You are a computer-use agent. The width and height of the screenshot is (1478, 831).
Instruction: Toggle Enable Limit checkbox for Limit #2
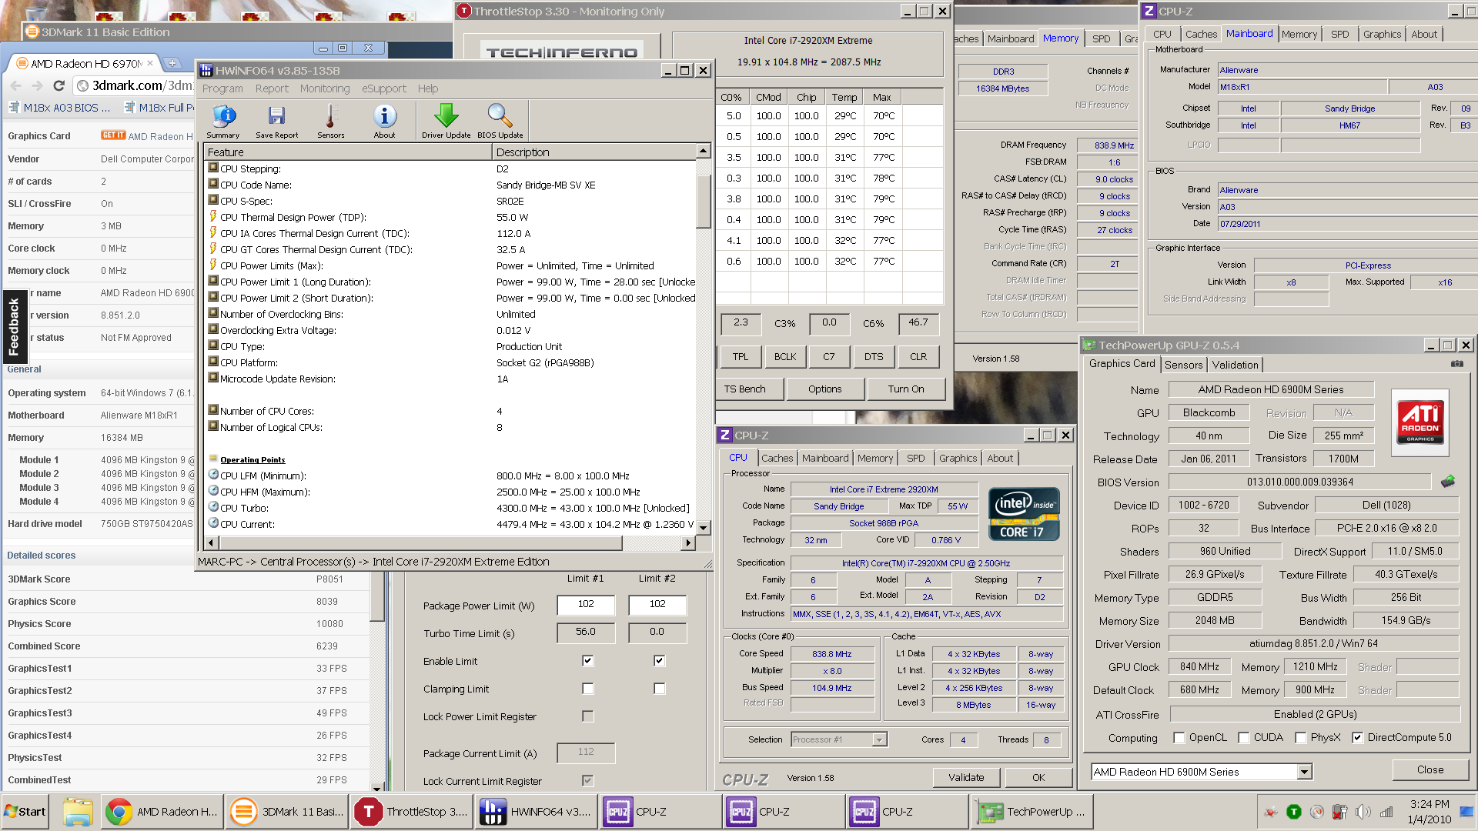click(x=659, y=661)
